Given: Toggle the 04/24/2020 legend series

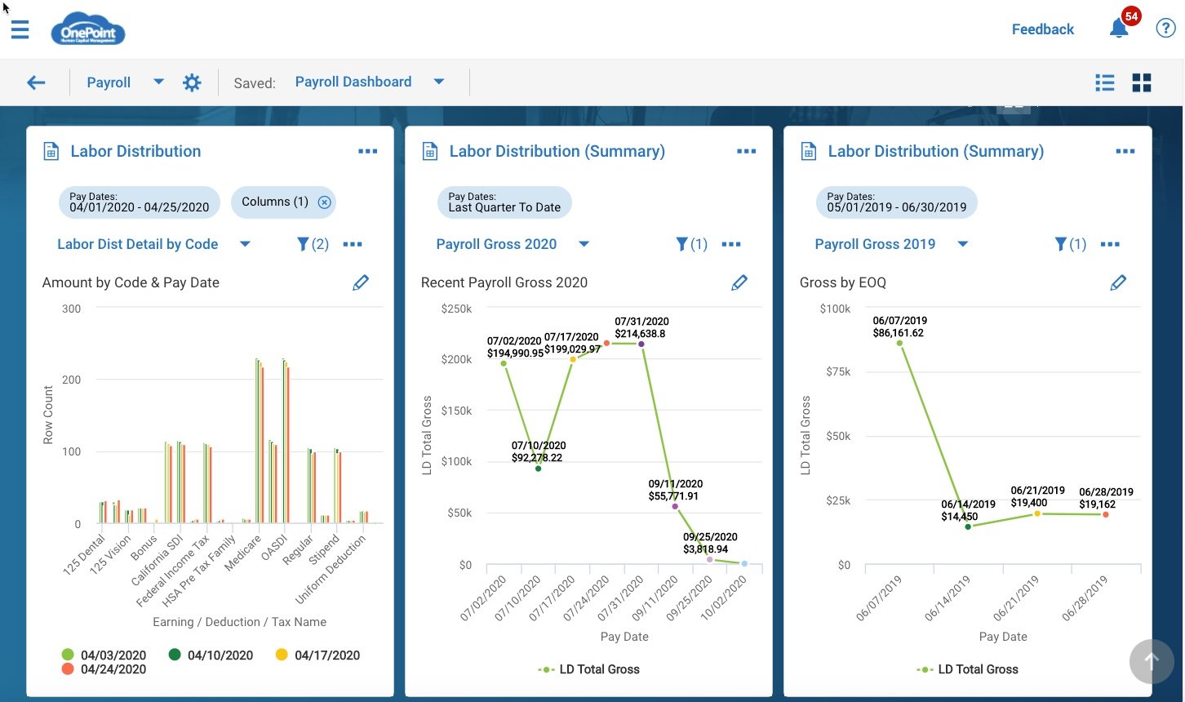Looking at the screenshot, I should (x=104, y=669).
